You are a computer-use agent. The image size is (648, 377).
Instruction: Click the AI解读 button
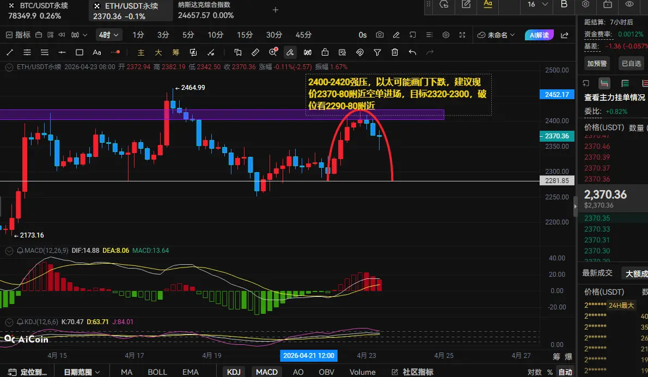(539, 35)
